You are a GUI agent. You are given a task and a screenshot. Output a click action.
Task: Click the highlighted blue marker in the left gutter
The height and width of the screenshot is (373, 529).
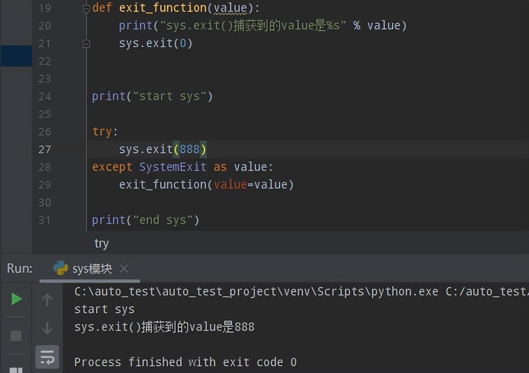16,55
